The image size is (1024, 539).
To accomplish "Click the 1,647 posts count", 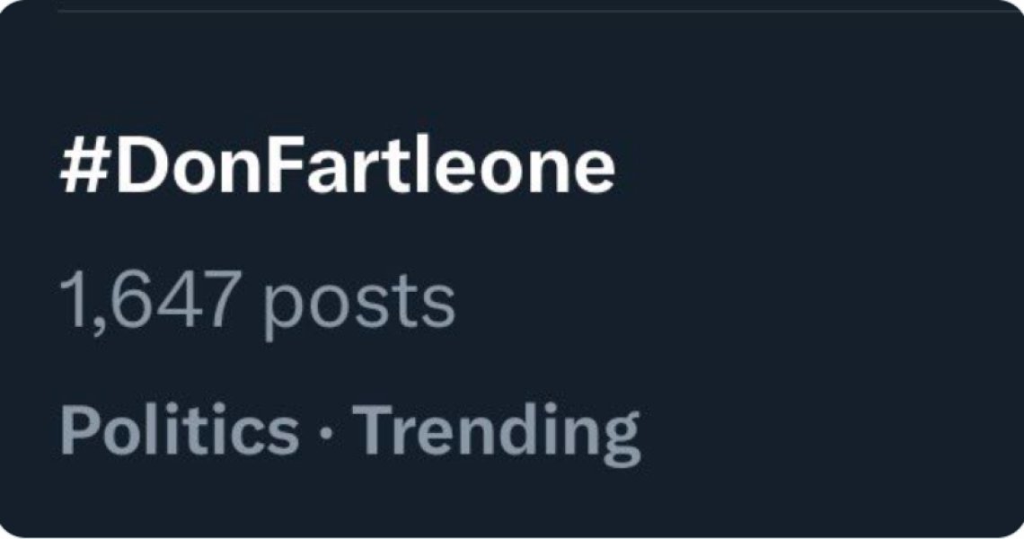I will (x=258, y=302).
